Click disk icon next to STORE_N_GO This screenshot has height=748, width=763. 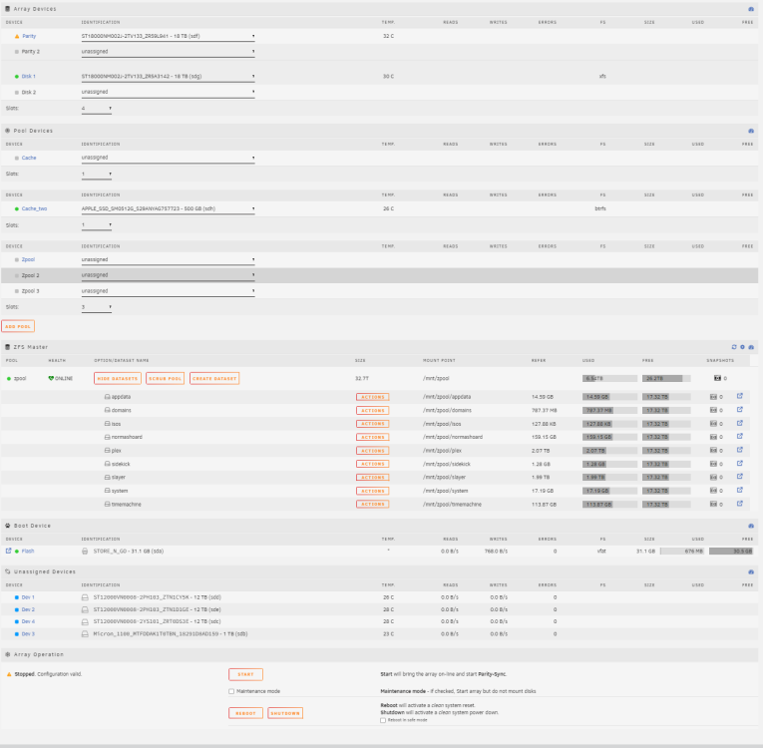(x=85, y=552)
